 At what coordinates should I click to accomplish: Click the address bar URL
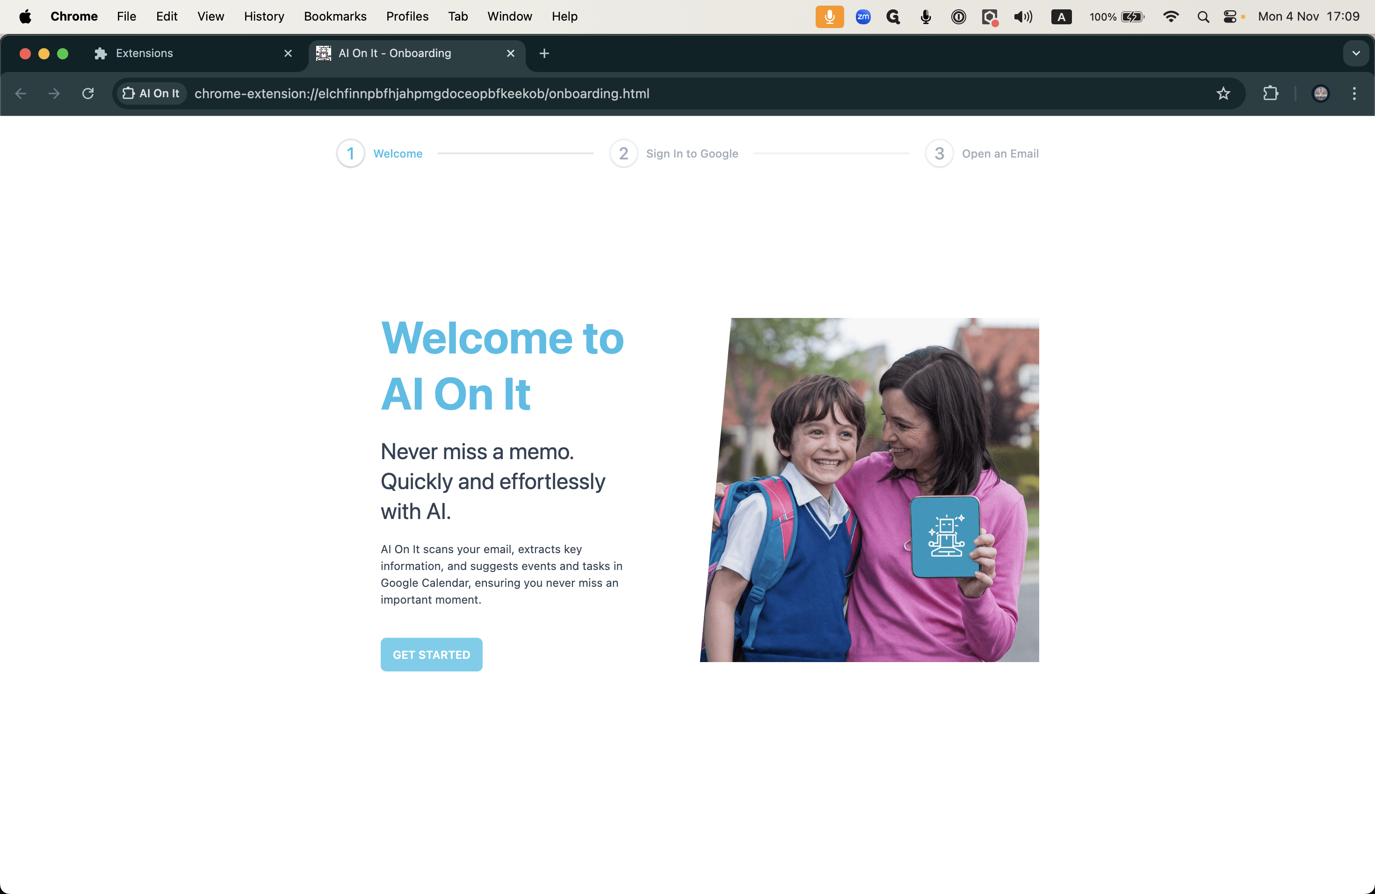422,94
